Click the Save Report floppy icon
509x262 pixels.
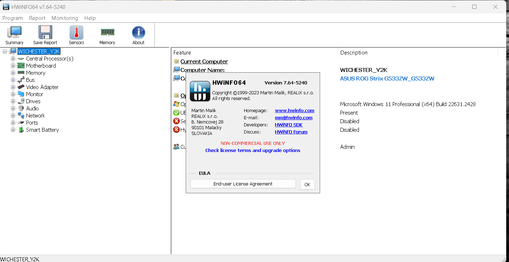point(45,32)
